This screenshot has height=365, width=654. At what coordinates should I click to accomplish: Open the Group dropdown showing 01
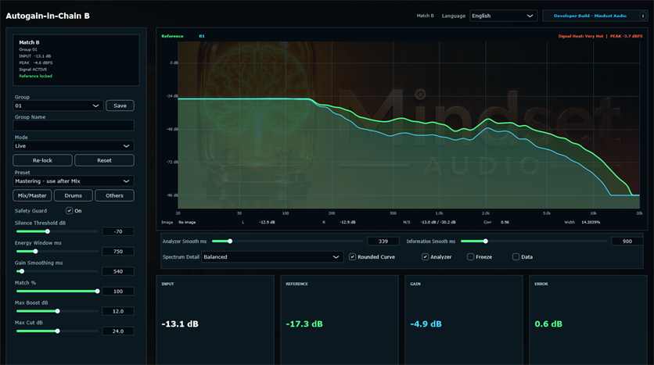pyautogui.click(x=58, y=106)
